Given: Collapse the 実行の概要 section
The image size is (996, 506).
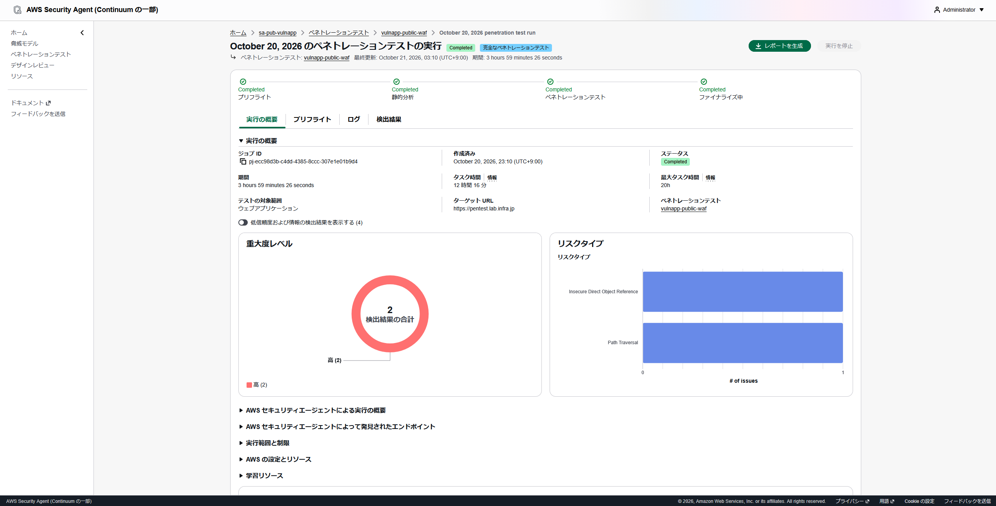Looking at the screenshot, I should point(241,141).
